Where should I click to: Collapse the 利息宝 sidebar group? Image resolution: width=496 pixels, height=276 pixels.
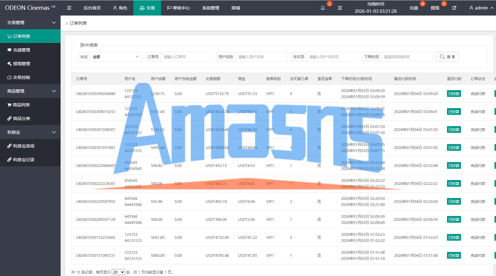pyautogui.click(x=30, y=132)
